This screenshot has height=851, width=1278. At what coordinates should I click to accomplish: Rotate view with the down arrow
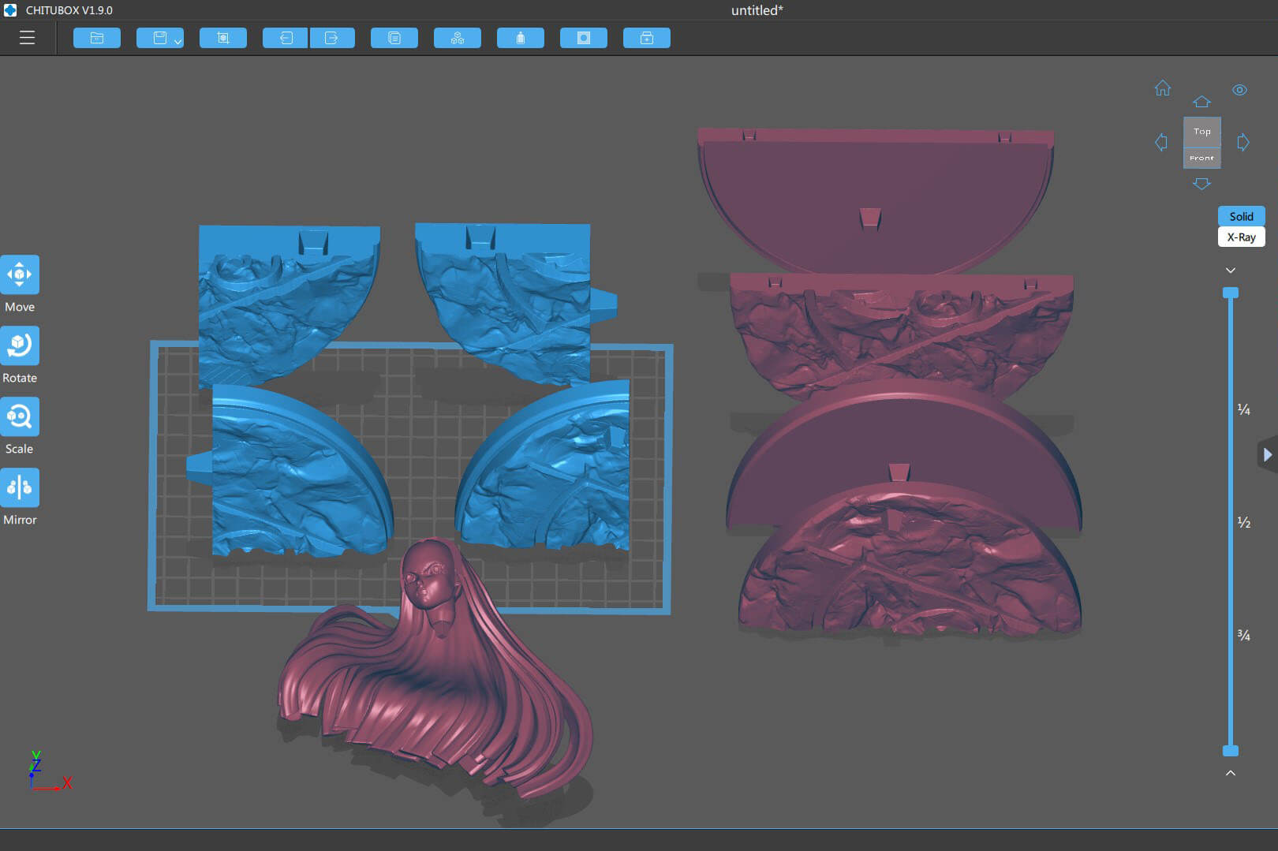1201,184
